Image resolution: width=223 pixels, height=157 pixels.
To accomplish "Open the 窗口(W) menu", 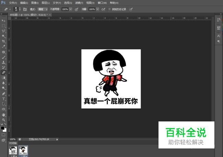I will (102, 3).
